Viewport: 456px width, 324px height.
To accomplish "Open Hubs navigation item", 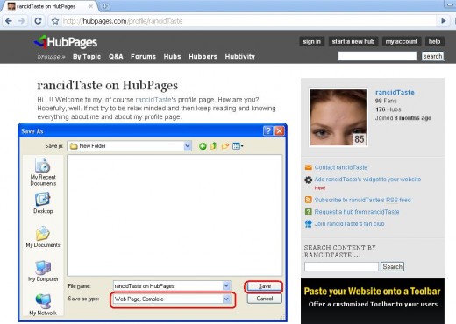I will (172, 57).
